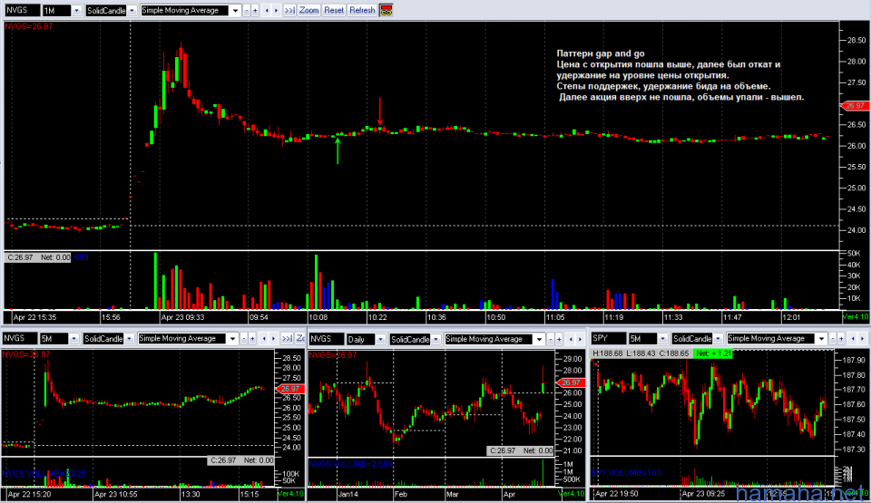Open the Daily timeframe dropdown
This screenshot has width=871, height=503.
pyautogui.click(x=380, y=339)
